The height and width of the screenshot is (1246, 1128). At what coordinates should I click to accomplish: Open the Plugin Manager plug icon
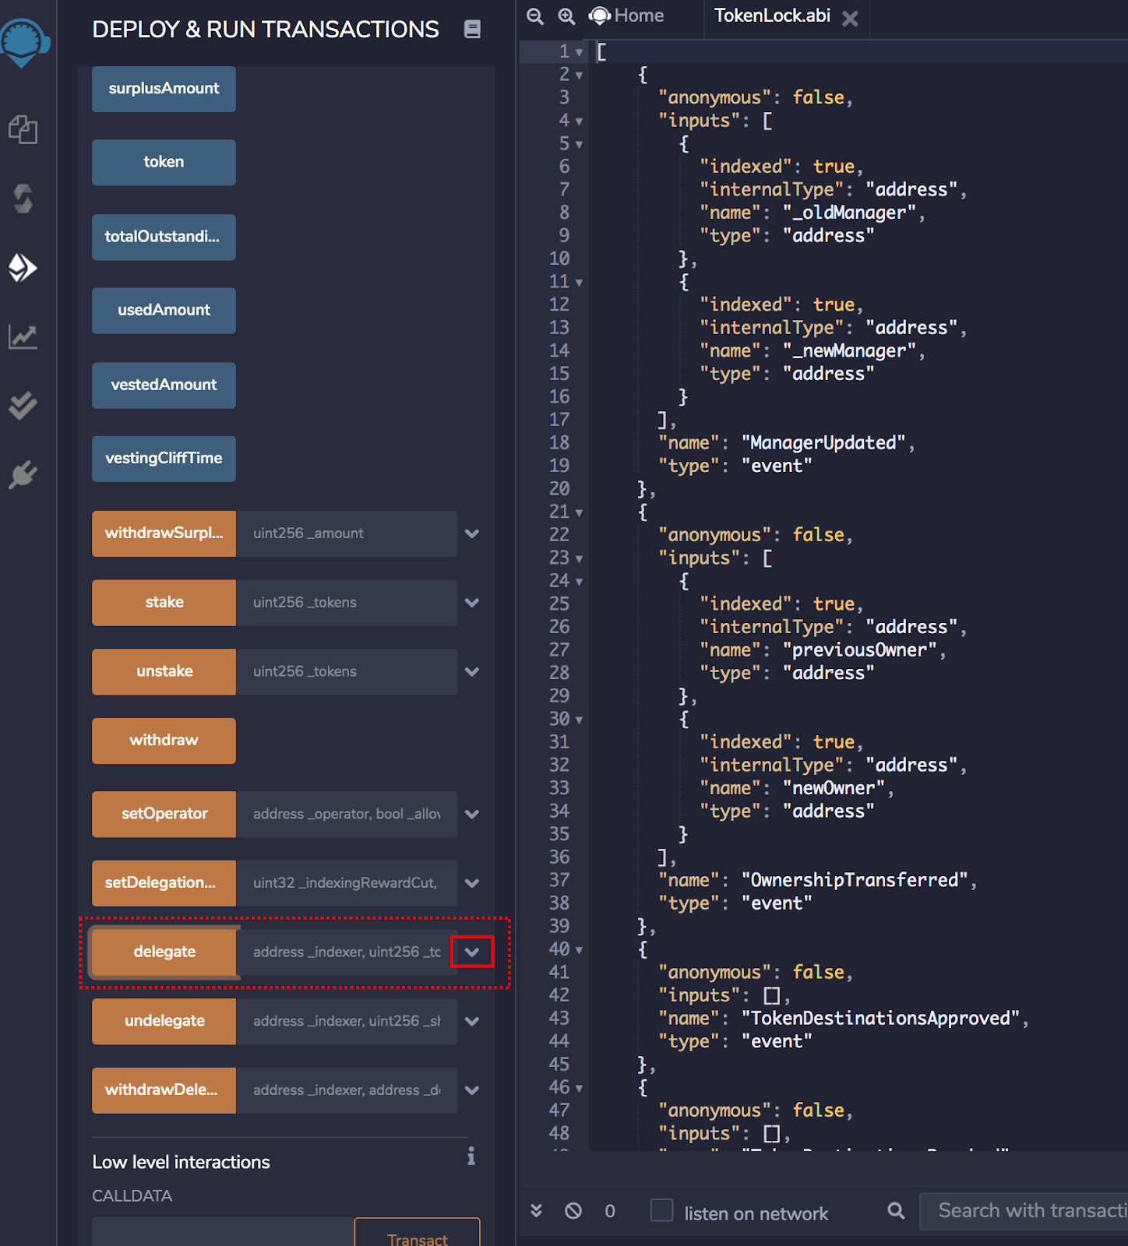click(23, 474)
